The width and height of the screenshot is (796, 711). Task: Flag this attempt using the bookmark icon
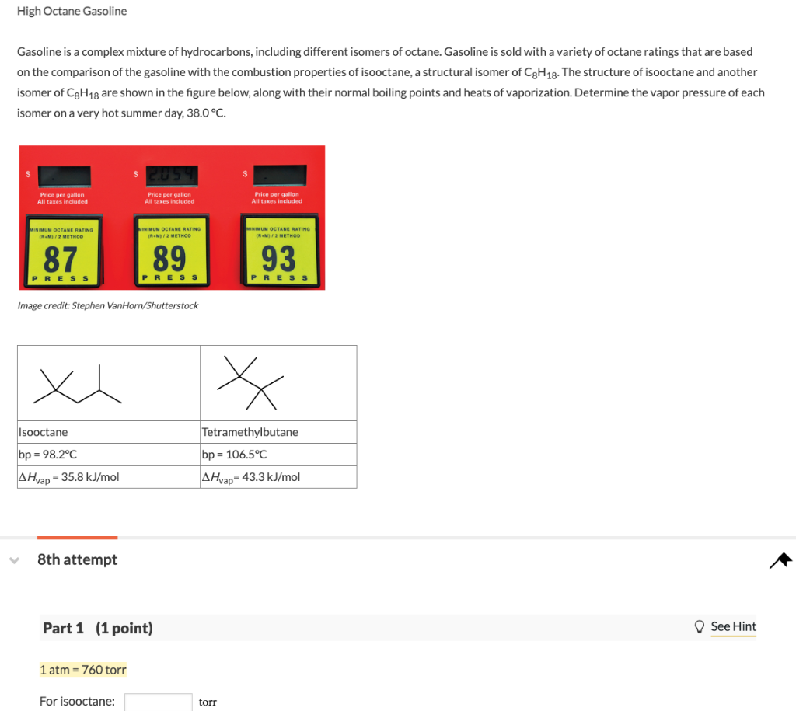point(780,559)
